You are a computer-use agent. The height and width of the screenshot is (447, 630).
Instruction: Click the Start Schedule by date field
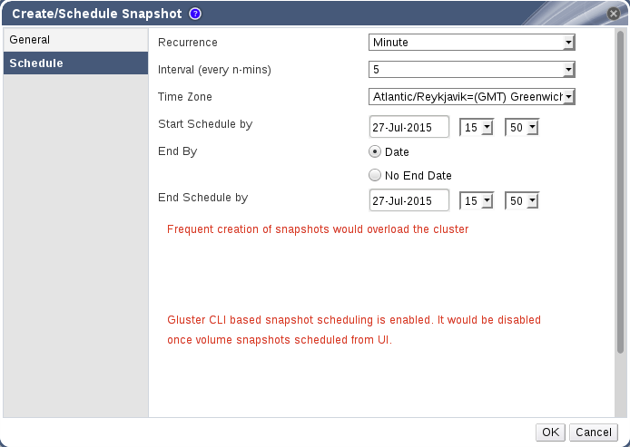coord(409,126)
